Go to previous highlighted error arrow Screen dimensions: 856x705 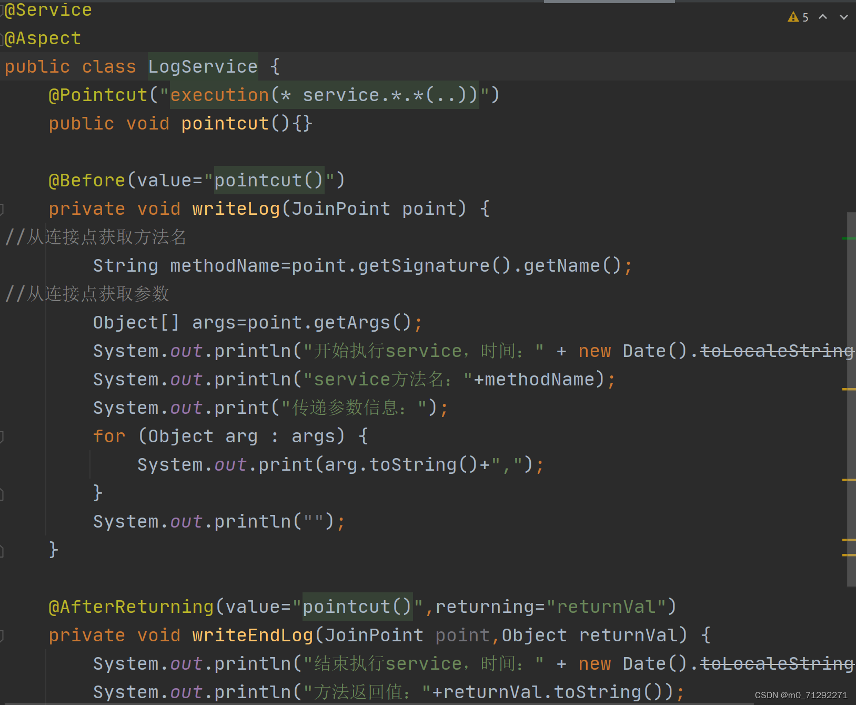[823, 17]
